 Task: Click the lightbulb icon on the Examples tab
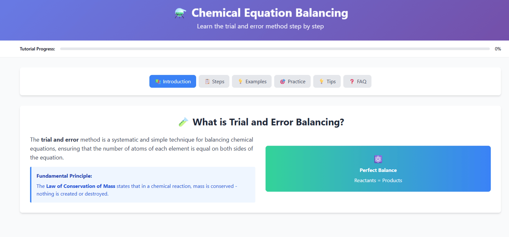[x=240, y=82]
